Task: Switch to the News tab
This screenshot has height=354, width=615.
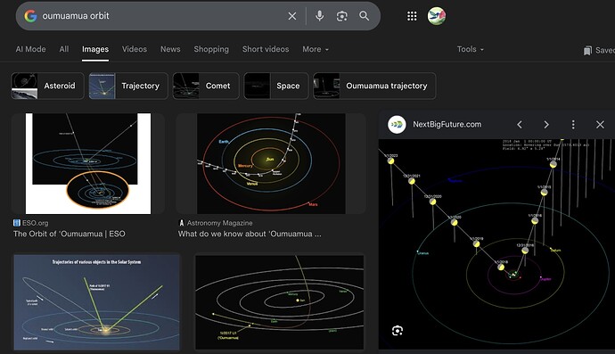Action: click(170, 49)
